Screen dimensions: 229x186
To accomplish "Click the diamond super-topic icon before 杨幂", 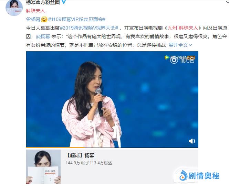I will [28, 19].
